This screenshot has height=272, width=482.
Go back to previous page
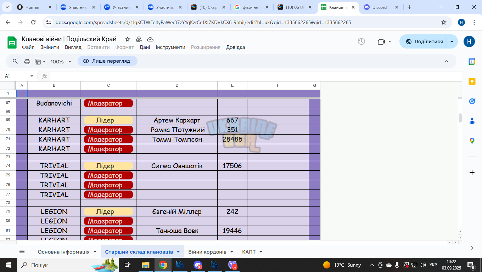8,22
